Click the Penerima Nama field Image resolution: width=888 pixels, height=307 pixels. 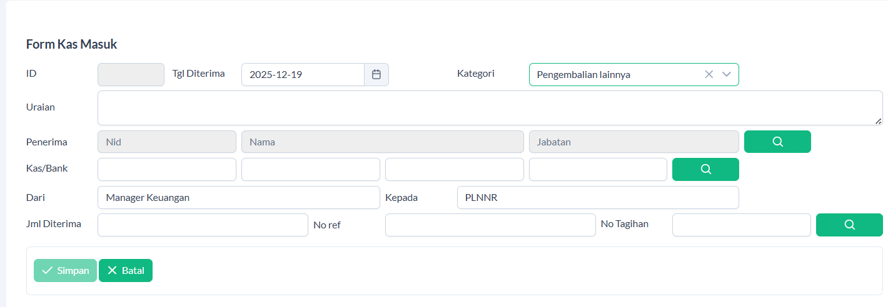(382, 142)
